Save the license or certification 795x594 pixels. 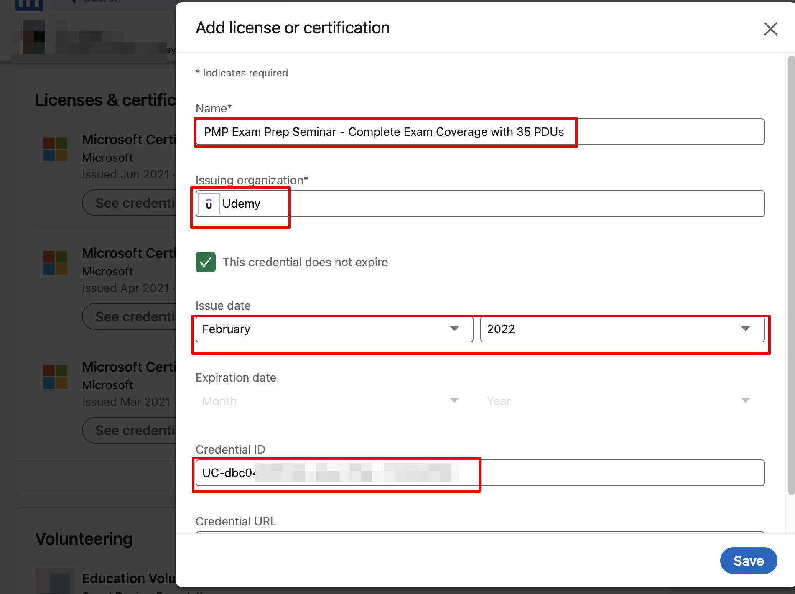[x=748, y=561]
